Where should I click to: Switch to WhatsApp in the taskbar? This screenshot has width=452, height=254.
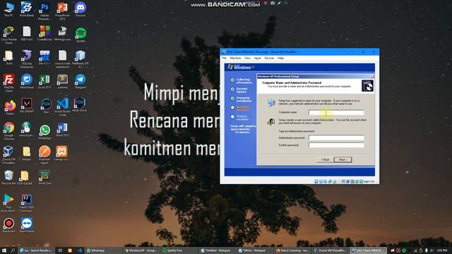[103, 250]
